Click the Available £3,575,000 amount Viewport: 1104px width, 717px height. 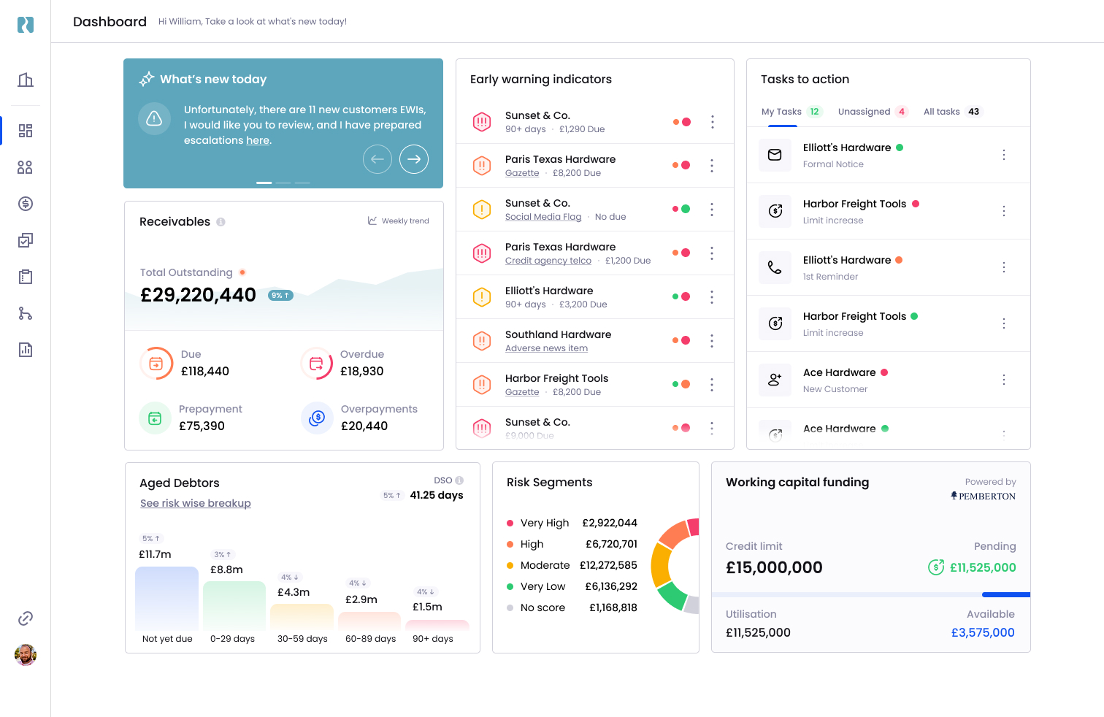click(983, 633)
